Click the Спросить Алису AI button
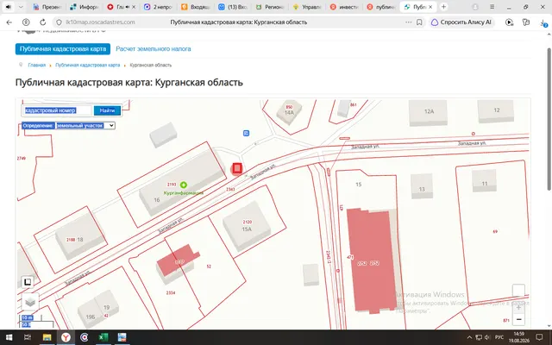This screenshot has width=552, height=345. pyautogui.click(x=461, y=22)
